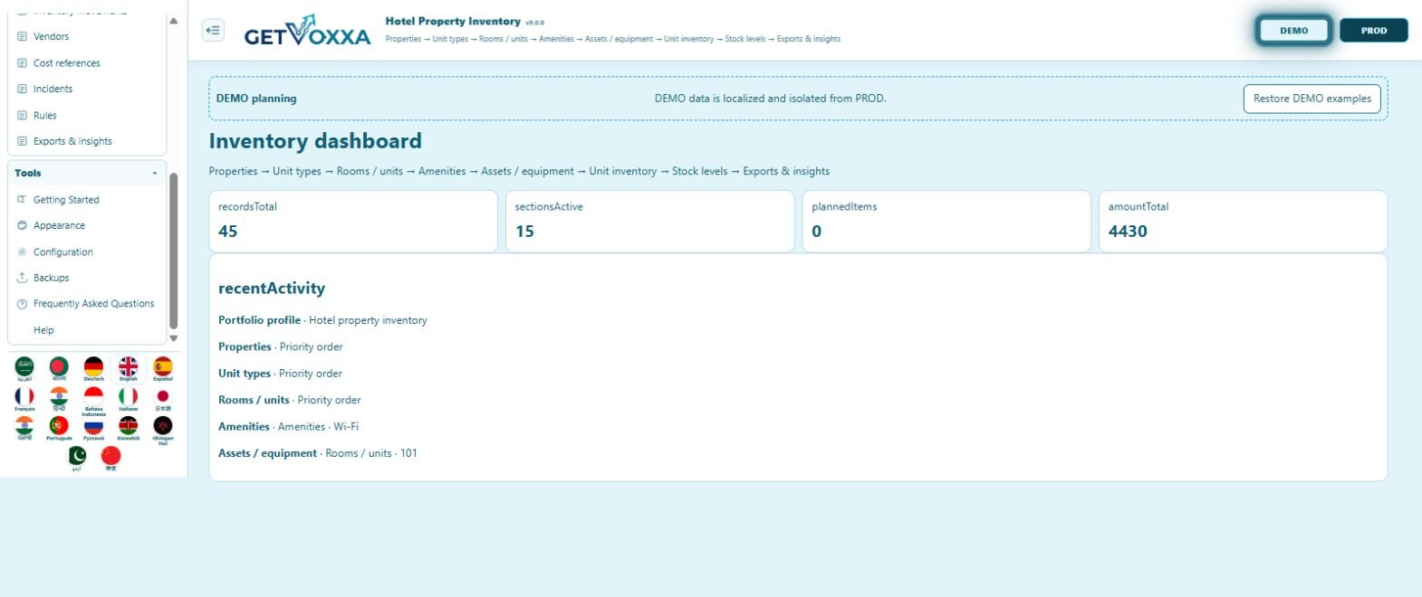This screenshot has width=1422, height=597.
Task: Click the Incidents icon in sidebar
Action: coord(22,89)
